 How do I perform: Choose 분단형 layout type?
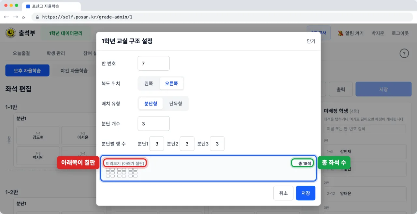point(151,104)
